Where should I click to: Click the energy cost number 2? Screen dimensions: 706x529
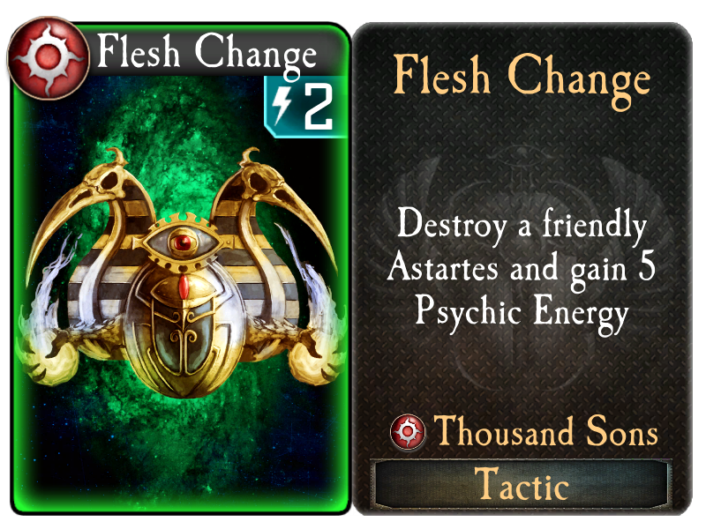318,107
